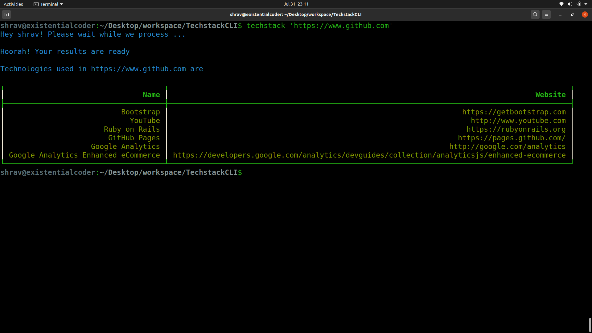
Task: Click the battery status icon
Action: (x=579, y=4)
